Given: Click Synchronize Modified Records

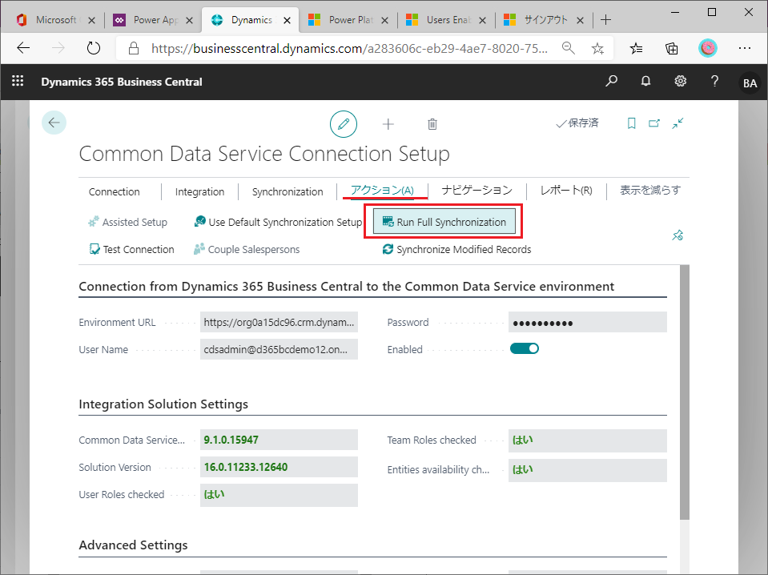Looking at the screenshot, I should point(456,249).
